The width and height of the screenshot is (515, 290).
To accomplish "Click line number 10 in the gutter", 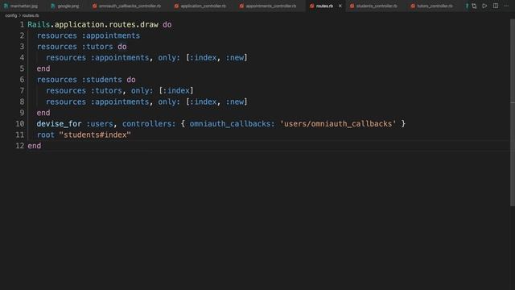I will [x=19, y=123].
